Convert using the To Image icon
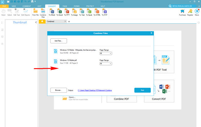Screen dimensions: 201x127 pos(74,12)
